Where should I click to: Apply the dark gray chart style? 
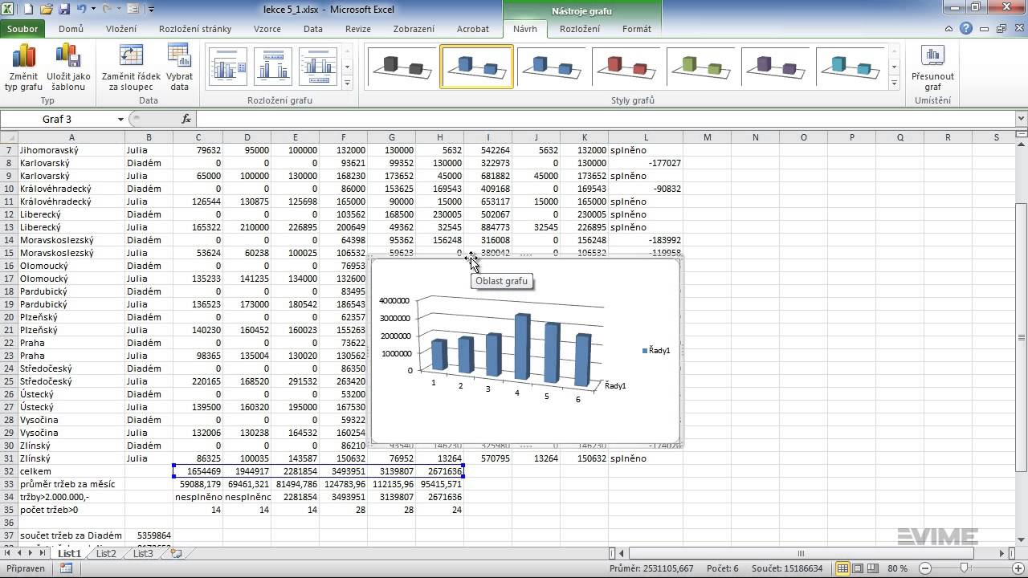[x=402, y=67]
